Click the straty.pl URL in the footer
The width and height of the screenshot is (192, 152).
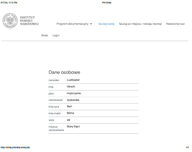15,147
